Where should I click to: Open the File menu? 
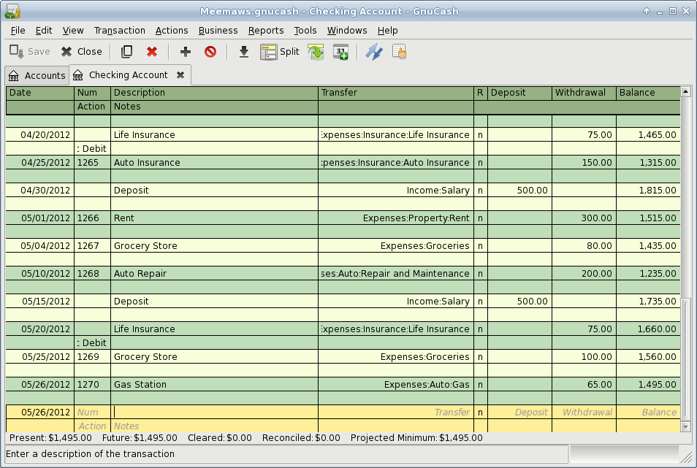(x=18, y=30)
